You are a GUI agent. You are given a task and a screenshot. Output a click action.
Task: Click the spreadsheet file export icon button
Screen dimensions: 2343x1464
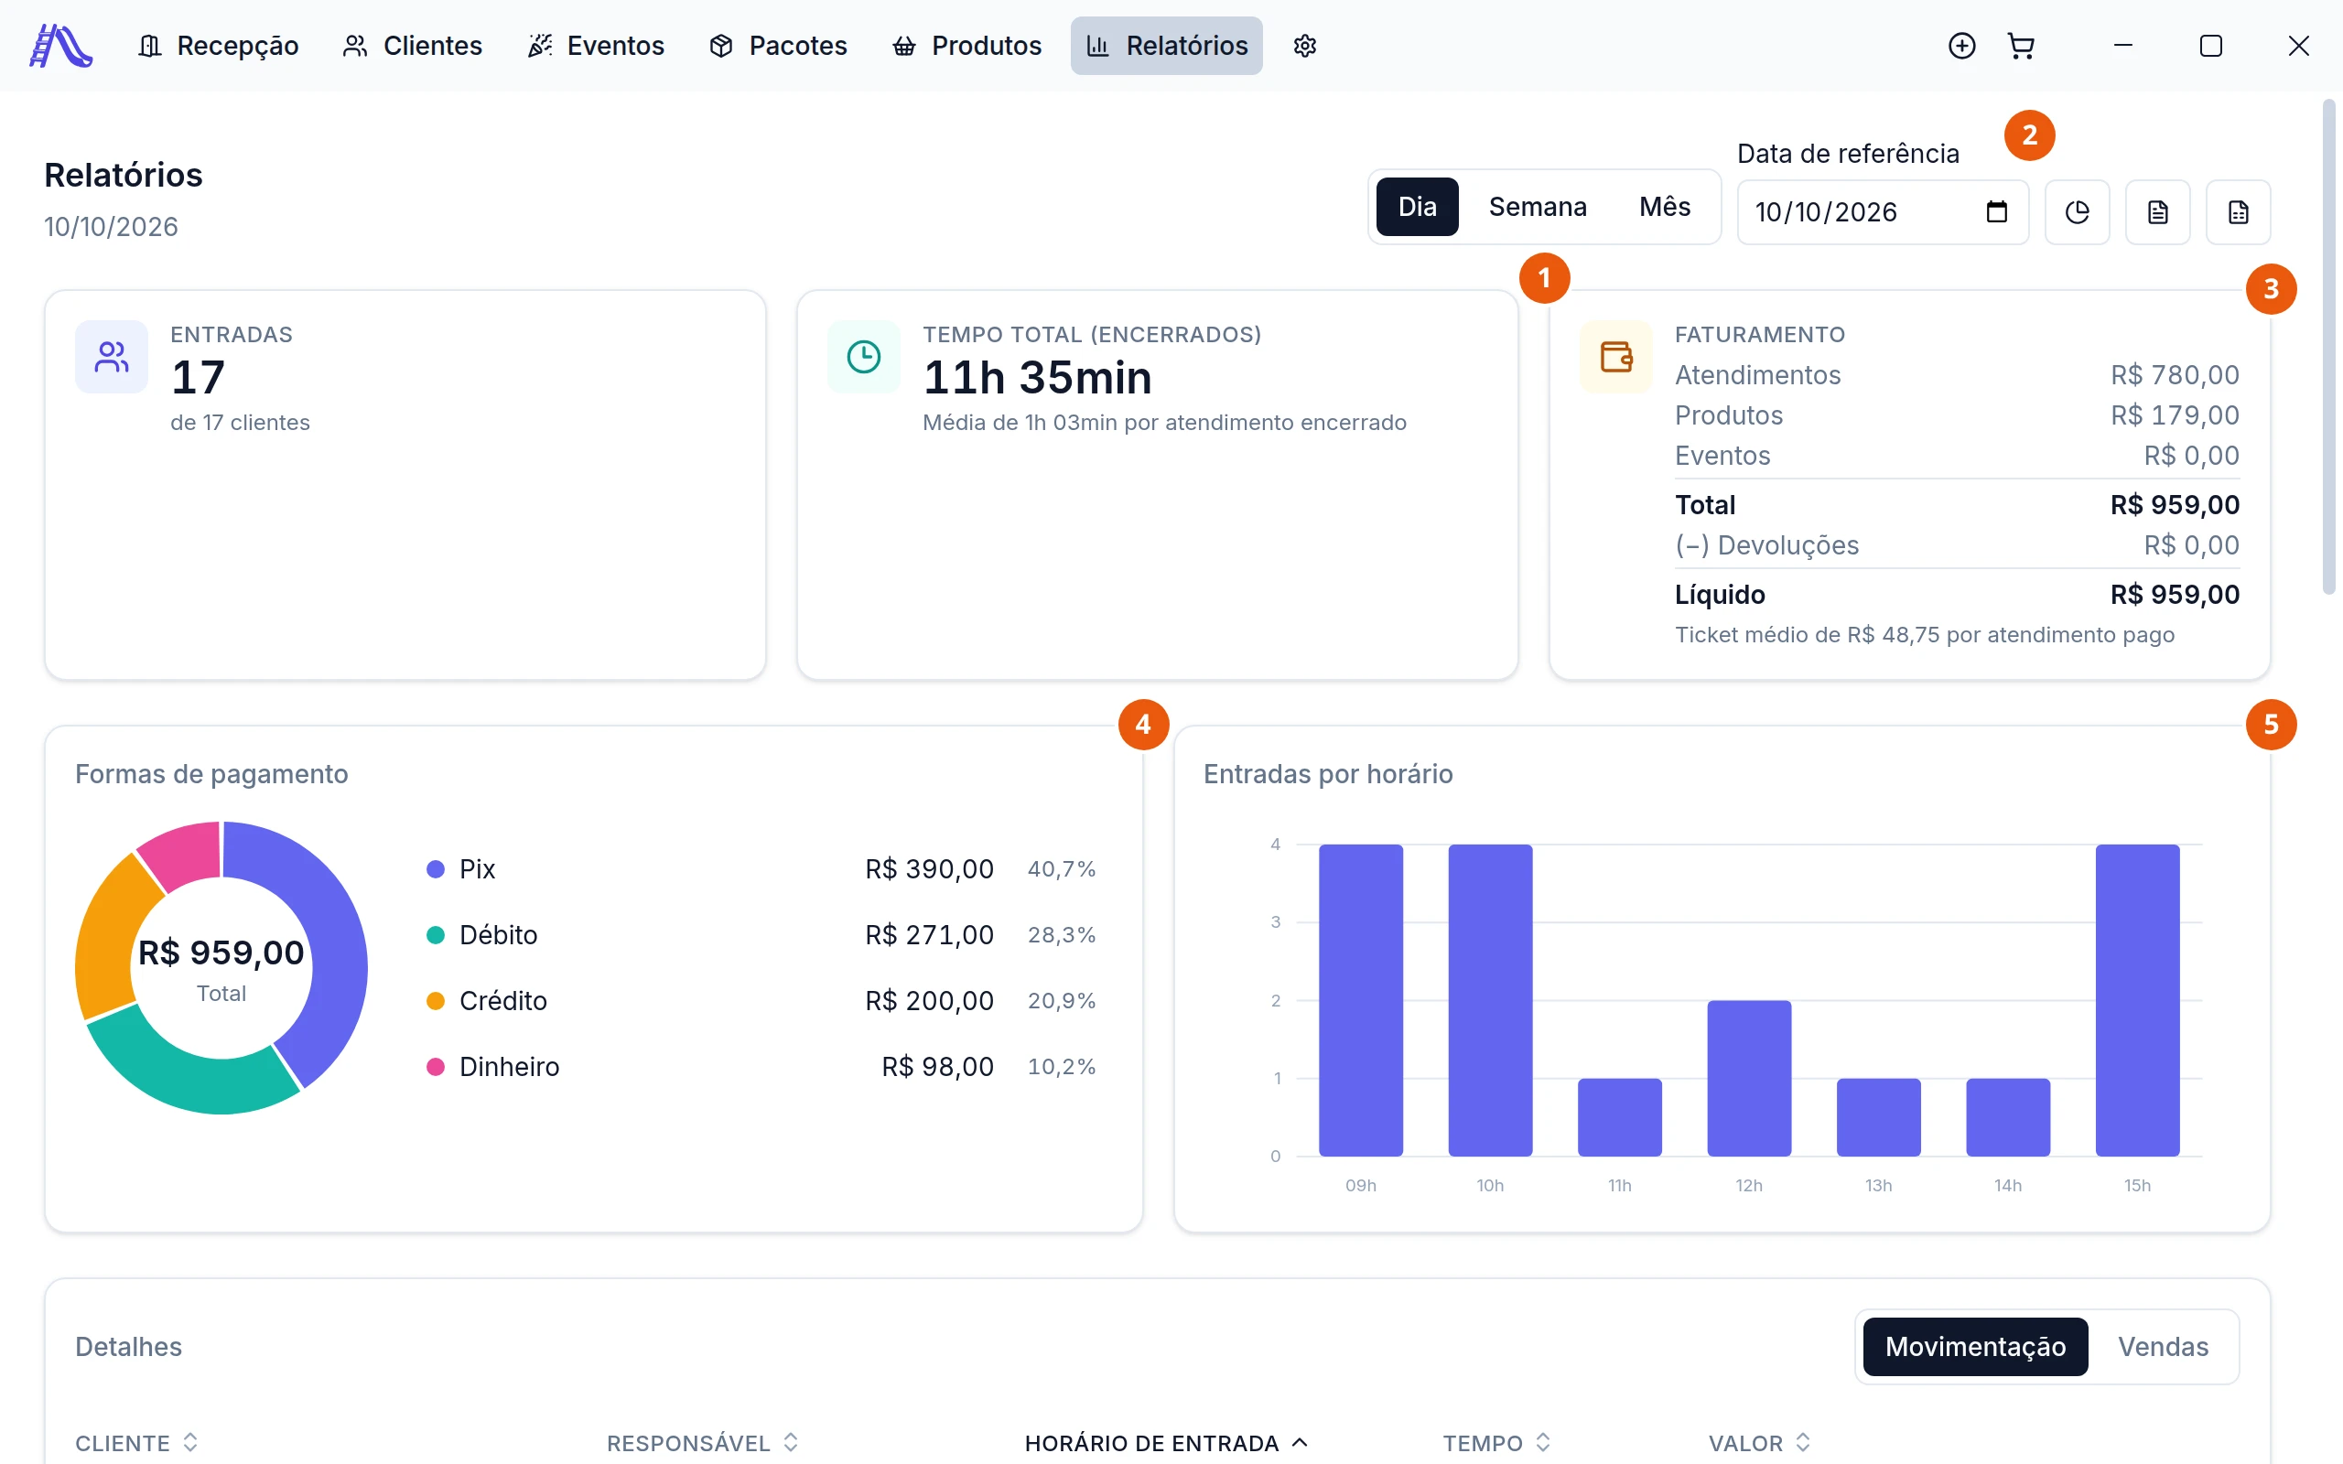click(2238, 212)
